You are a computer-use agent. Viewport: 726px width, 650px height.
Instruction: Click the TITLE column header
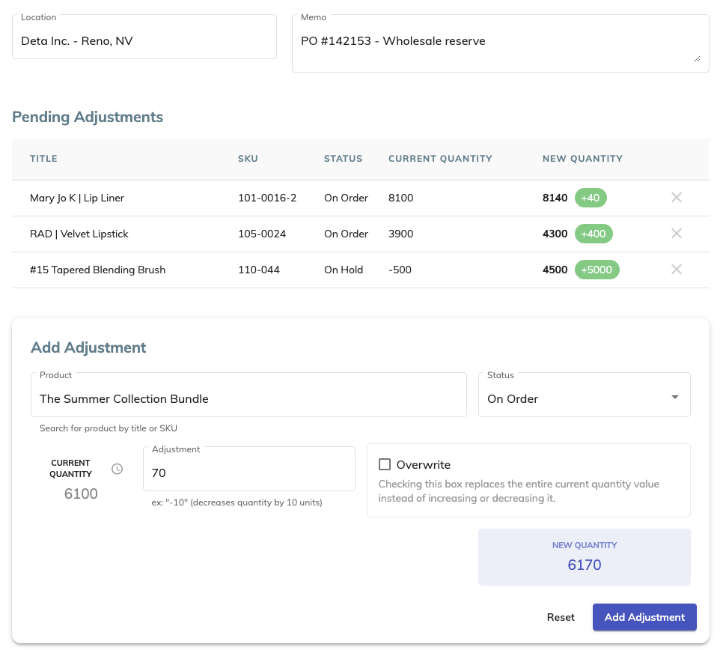43,159
